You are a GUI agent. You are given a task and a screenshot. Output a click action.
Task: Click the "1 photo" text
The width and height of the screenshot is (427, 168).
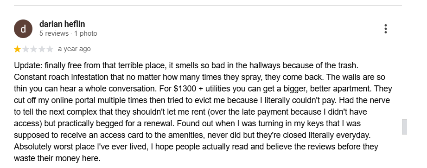(x=85, y=33)
